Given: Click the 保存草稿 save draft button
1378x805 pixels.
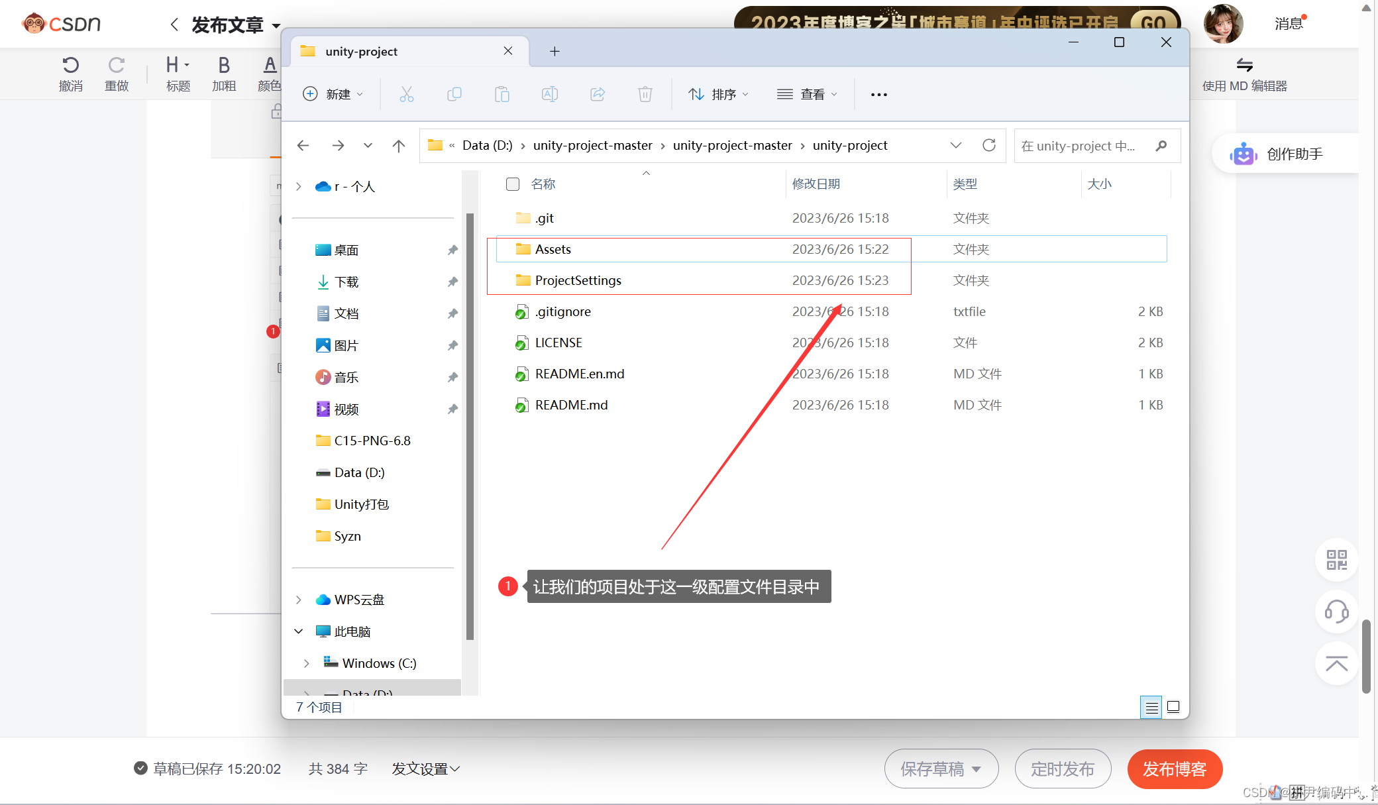Looking at the screenshot, I should click(x=933, y=769).
